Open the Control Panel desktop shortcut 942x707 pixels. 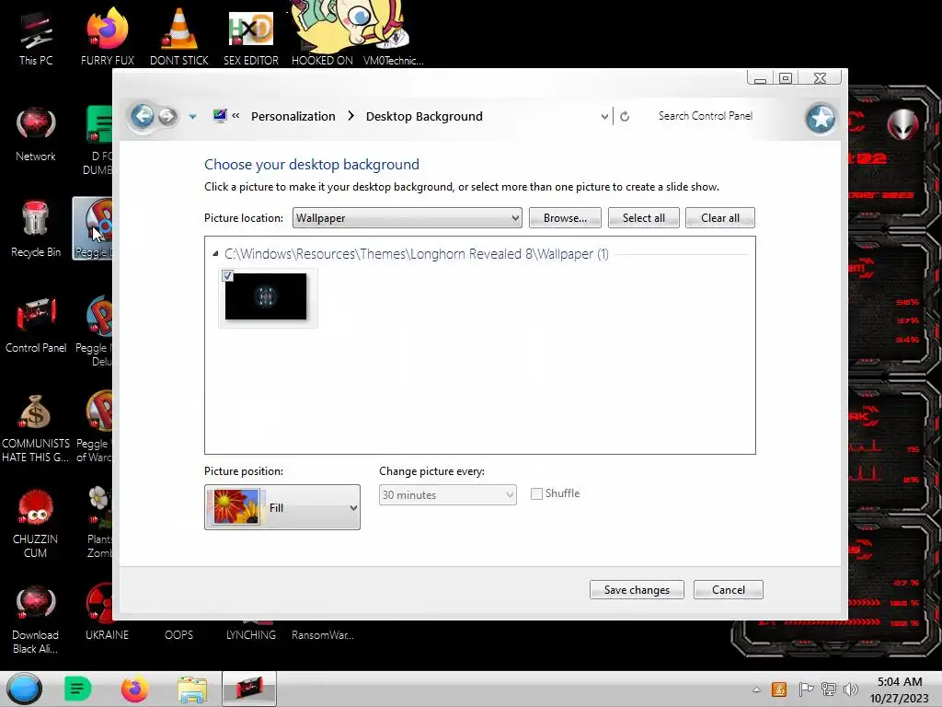pyautogui.click(x=36, y=325)
